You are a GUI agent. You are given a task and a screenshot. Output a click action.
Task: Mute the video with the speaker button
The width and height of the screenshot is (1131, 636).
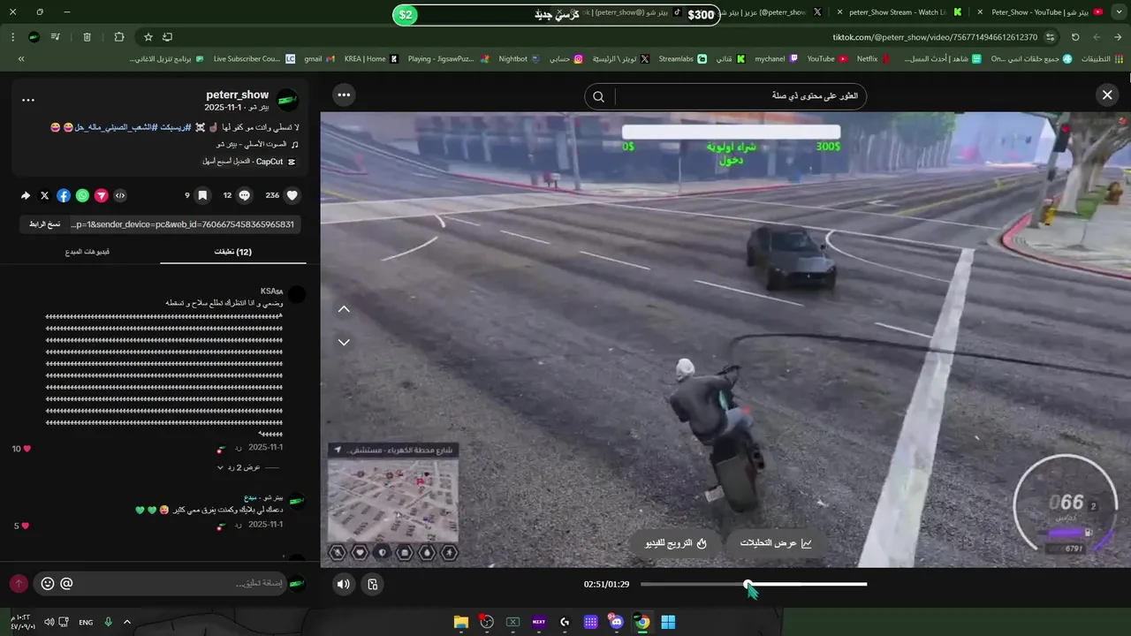[x=344, y=584]
